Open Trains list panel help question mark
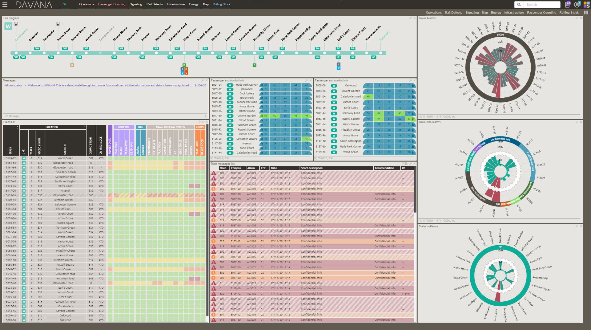Screen dimensions: 591x330 pos(199,122)
